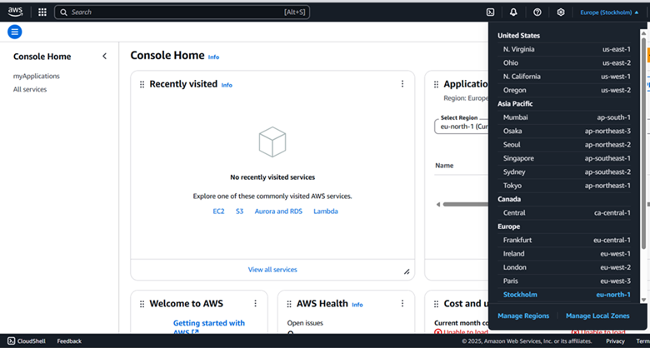Launch CloudShell from top bar icon

click(490, 12)
